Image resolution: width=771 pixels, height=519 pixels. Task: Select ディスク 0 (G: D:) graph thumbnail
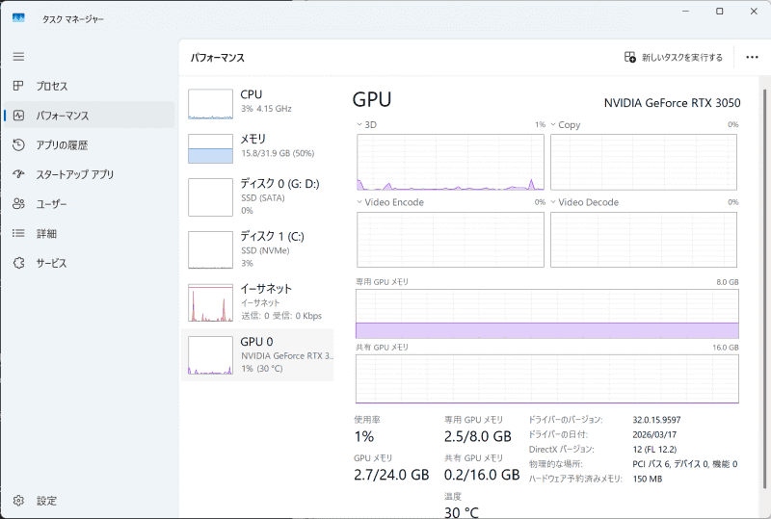[210, 197]
